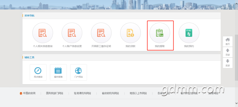Click the 网点查询 compass tool
Image resolution: width=238 pixels, height=107 pixels.
tap(38, 72)
